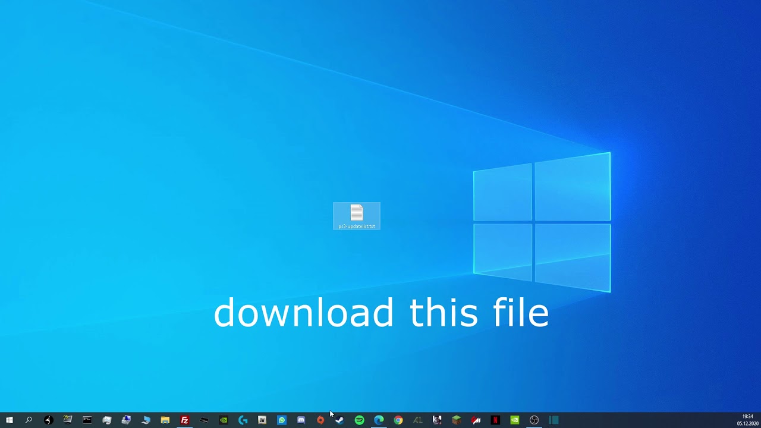Open Netflix from the taskbar
The image size is (761, 428).
[495, 420]
